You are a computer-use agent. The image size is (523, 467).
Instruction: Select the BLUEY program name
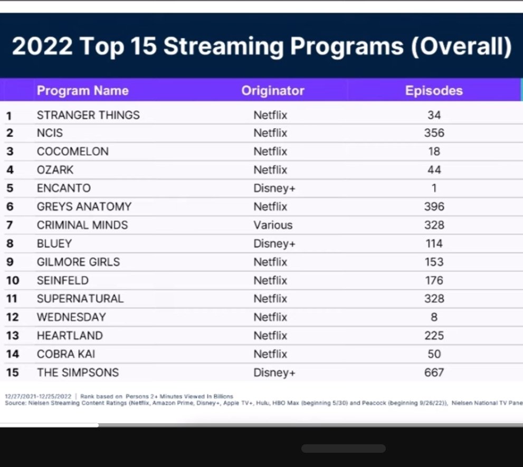54,243
